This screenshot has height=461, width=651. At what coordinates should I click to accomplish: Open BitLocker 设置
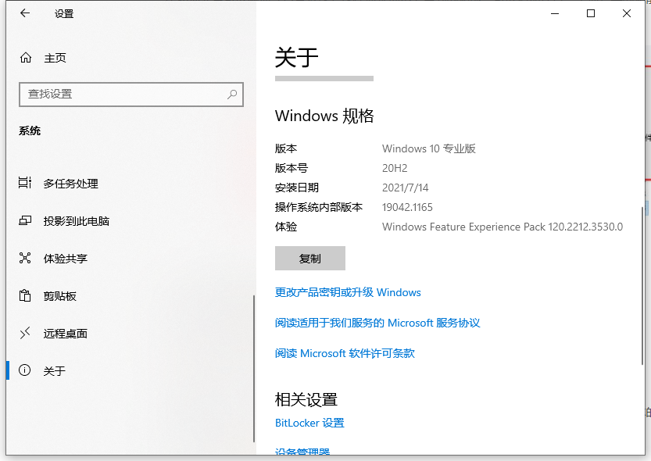(309, 423)
